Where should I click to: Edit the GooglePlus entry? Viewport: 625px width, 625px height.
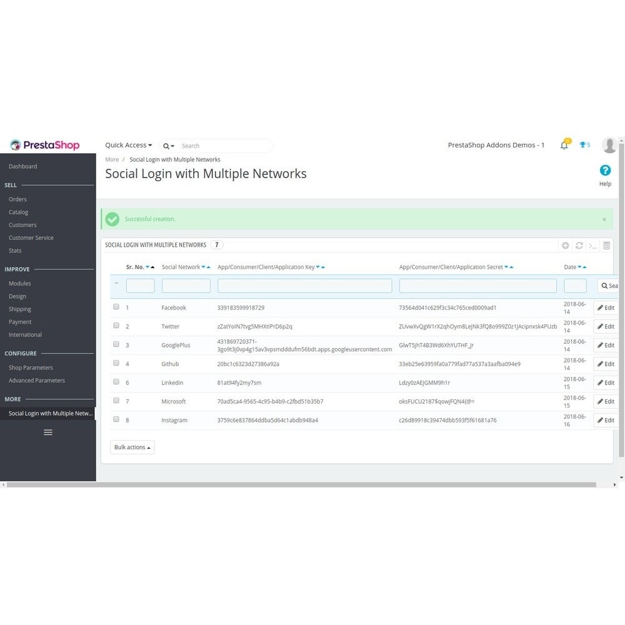click(606, 345)
